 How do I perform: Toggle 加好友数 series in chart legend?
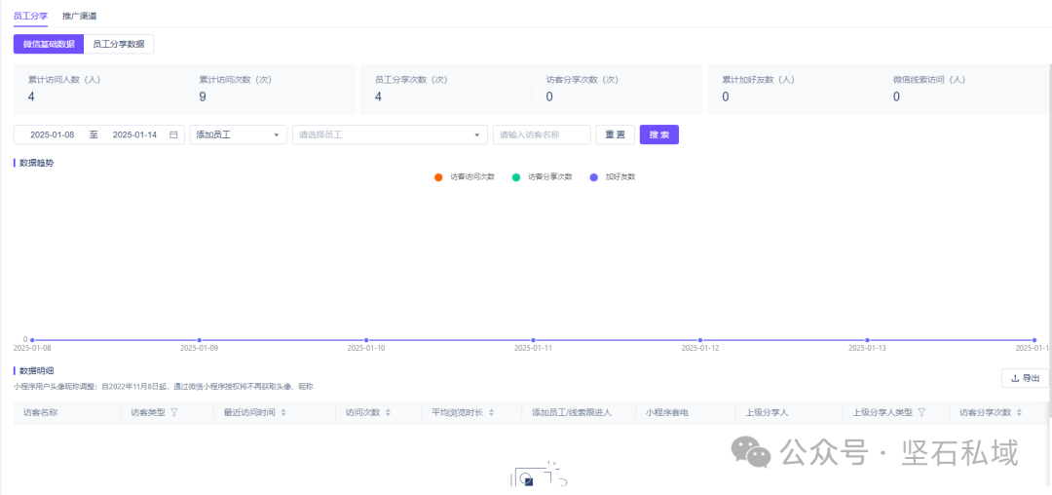[x=613, y=177]
